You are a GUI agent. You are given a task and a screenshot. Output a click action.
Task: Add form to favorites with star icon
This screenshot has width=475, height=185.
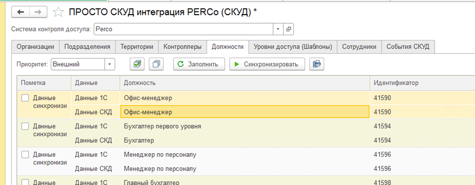pos(58,12)
